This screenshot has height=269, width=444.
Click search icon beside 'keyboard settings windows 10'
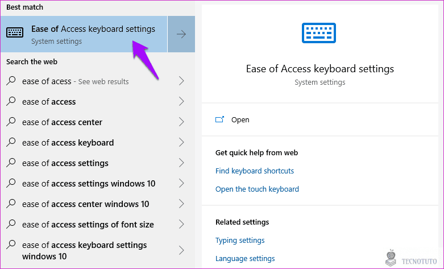11,245
